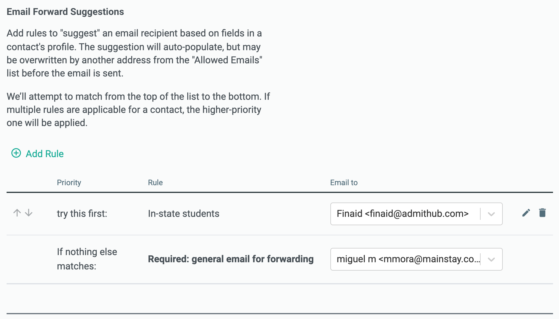Move In-state students rule down with arrow

29,213
